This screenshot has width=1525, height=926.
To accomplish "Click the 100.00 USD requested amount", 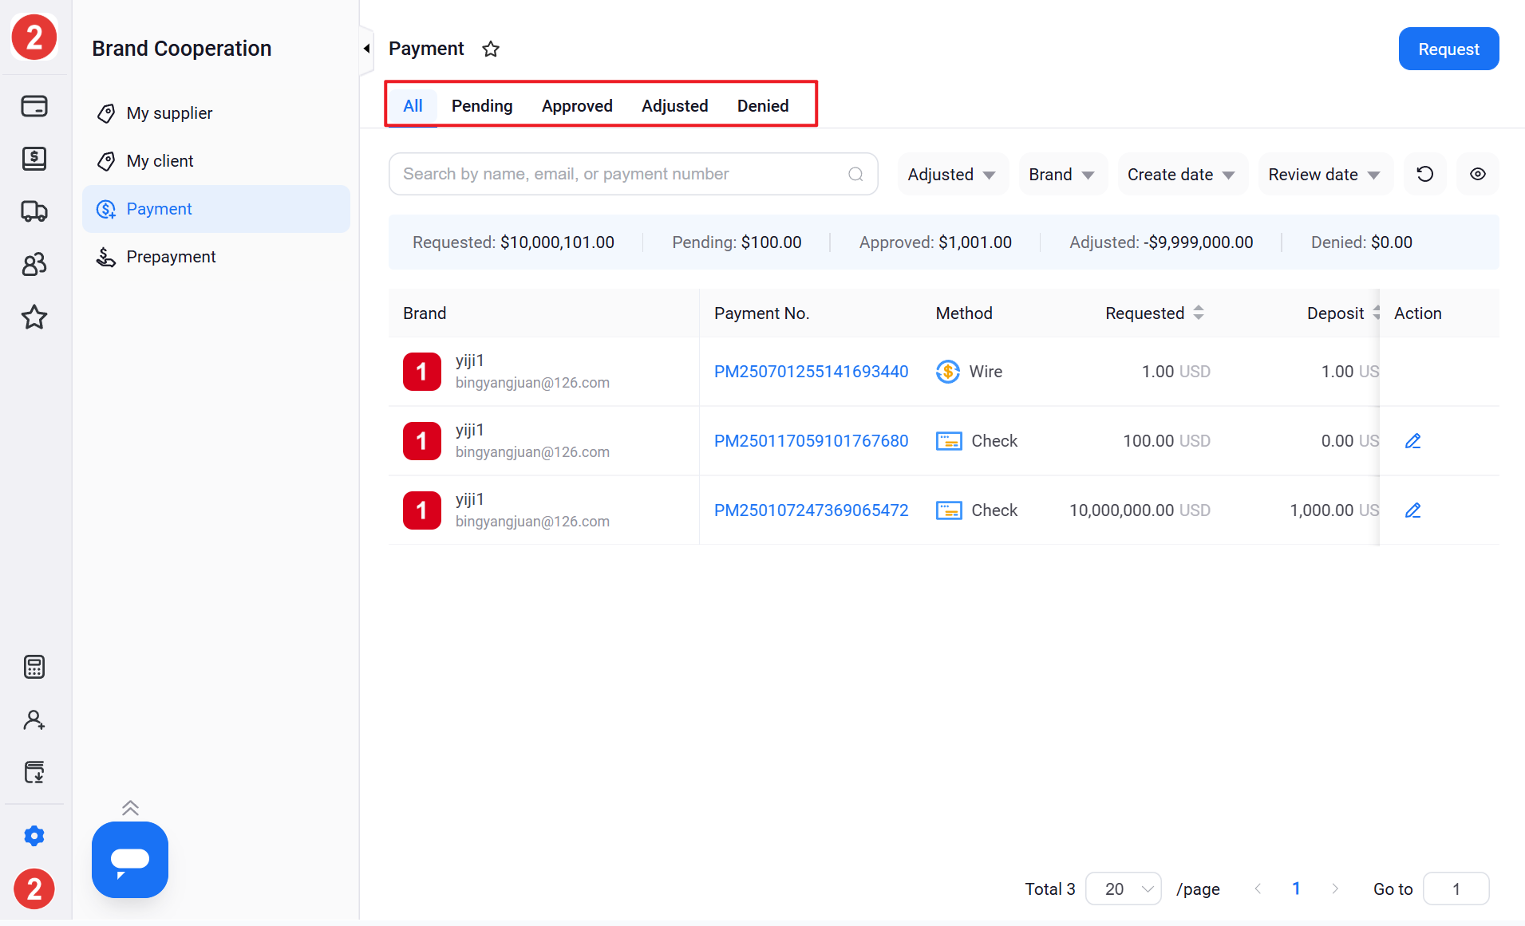I will (x=1167, y=441).
